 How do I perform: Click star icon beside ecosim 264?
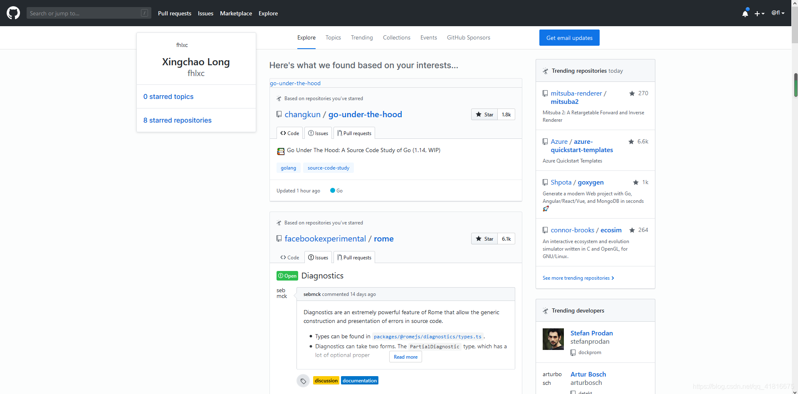[x=632, y=230]
